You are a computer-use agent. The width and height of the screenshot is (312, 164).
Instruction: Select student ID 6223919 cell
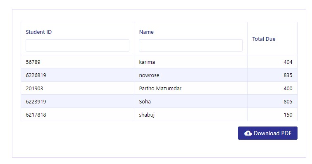[77, 101]
